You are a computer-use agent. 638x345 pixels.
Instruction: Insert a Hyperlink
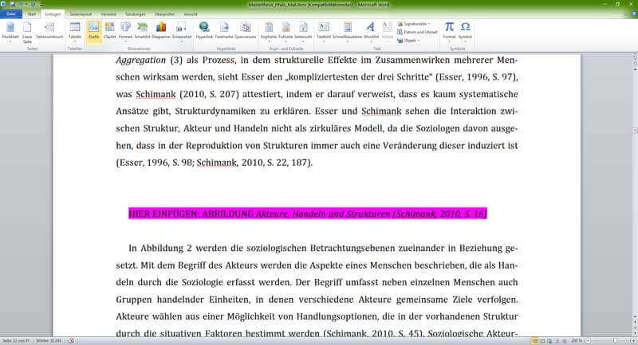[204, 31]
